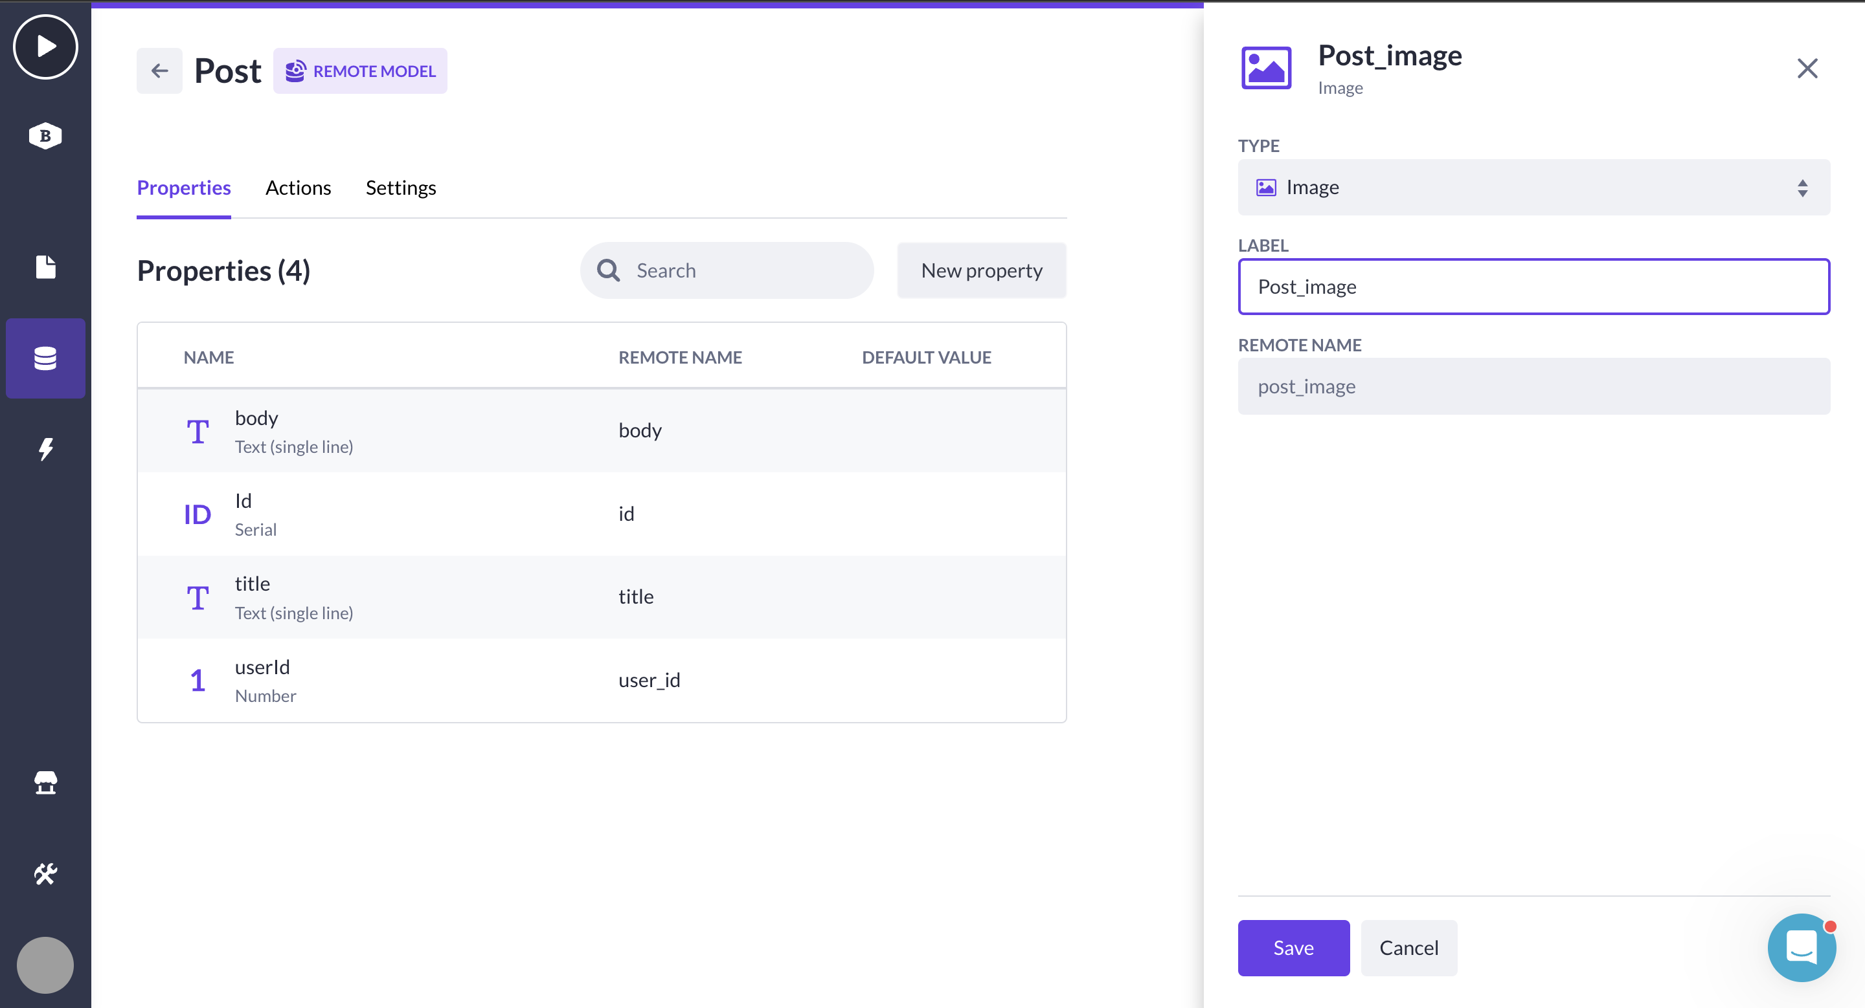Click the REMOTE MODEL badge
Viewport: 1865px width, 1008px height.
point(360,71)
